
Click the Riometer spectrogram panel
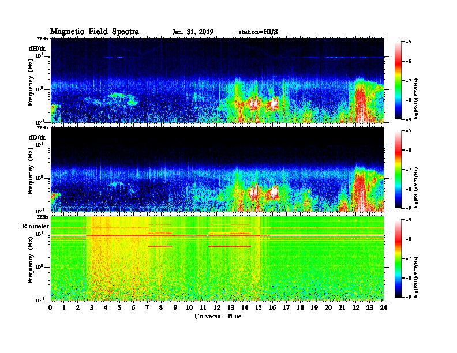[217, 258]
